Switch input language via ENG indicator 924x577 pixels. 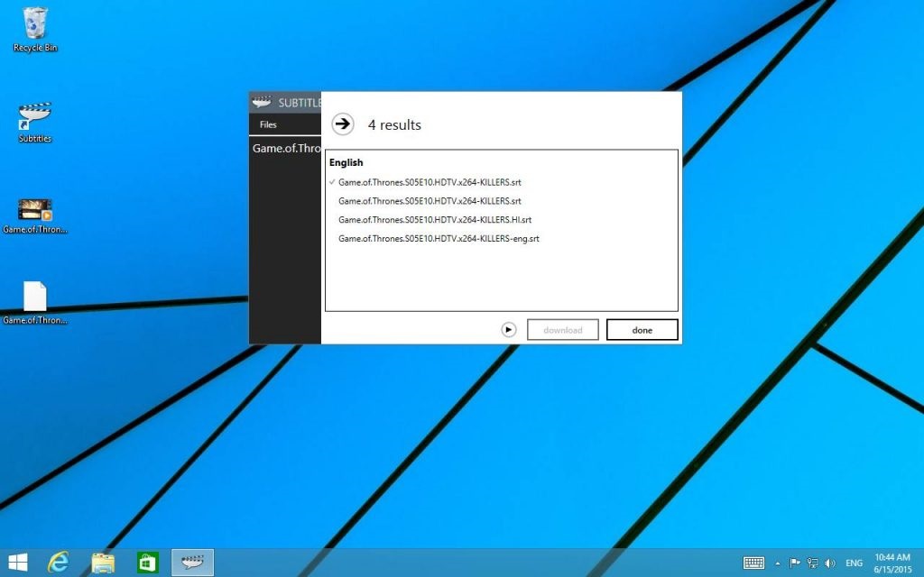854,563
